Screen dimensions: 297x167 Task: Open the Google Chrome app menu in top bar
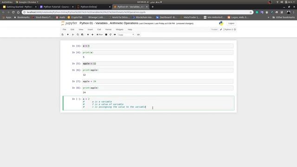coord(27,2)
